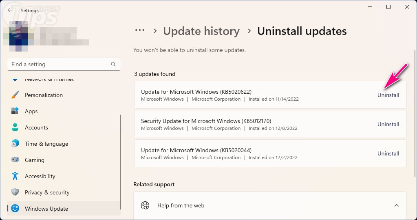Open Network & internet settings
The height and width of the screenshot is (220, 417).
tap(49, 79)
